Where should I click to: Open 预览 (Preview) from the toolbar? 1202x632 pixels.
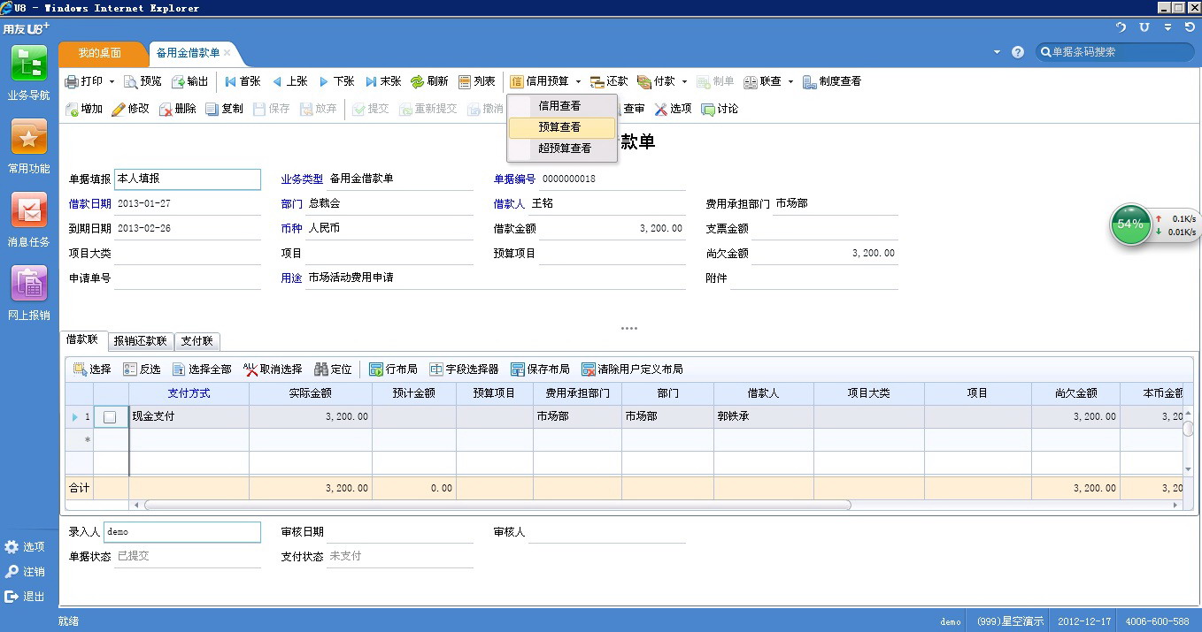(x=143, y=81)
